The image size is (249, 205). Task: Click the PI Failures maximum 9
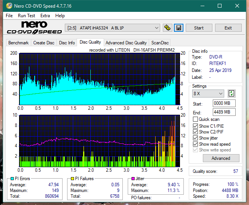(x=118, y=190)
